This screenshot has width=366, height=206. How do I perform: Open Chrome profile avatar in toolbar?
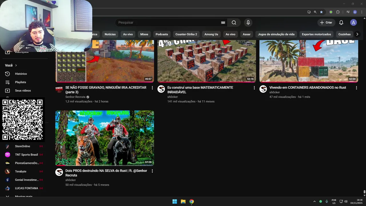[355, 12]
